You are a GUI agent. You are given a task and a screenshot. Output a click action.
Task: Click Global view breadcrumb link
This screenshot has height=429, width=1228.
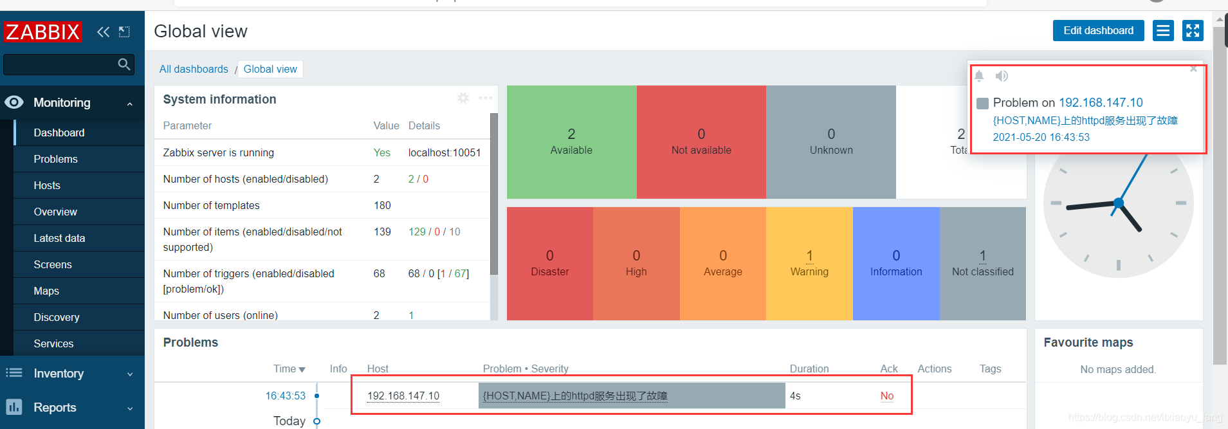coord(270,69)
